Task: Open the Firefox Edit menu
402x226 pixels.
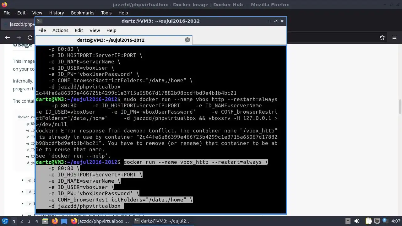Action: [21, 13]
